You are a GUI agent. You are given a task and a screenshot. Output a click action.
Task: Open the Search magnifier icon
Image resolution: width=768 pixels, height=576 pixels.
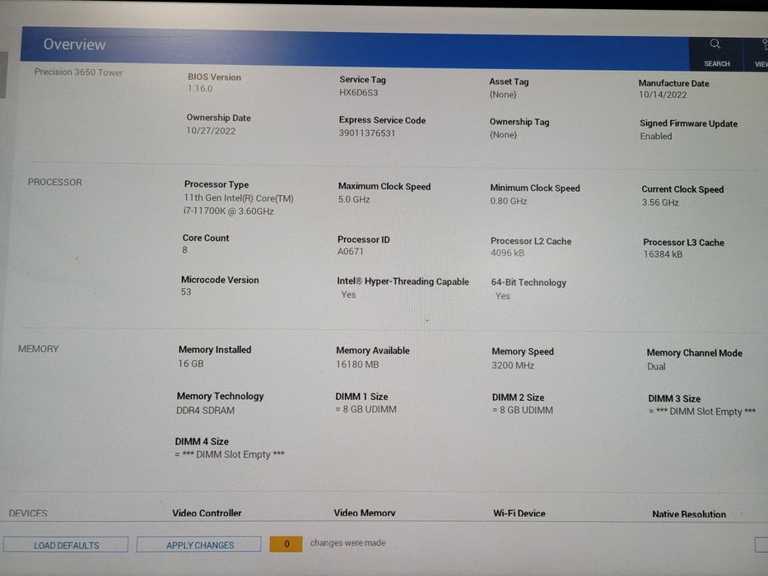coord(715,44)
